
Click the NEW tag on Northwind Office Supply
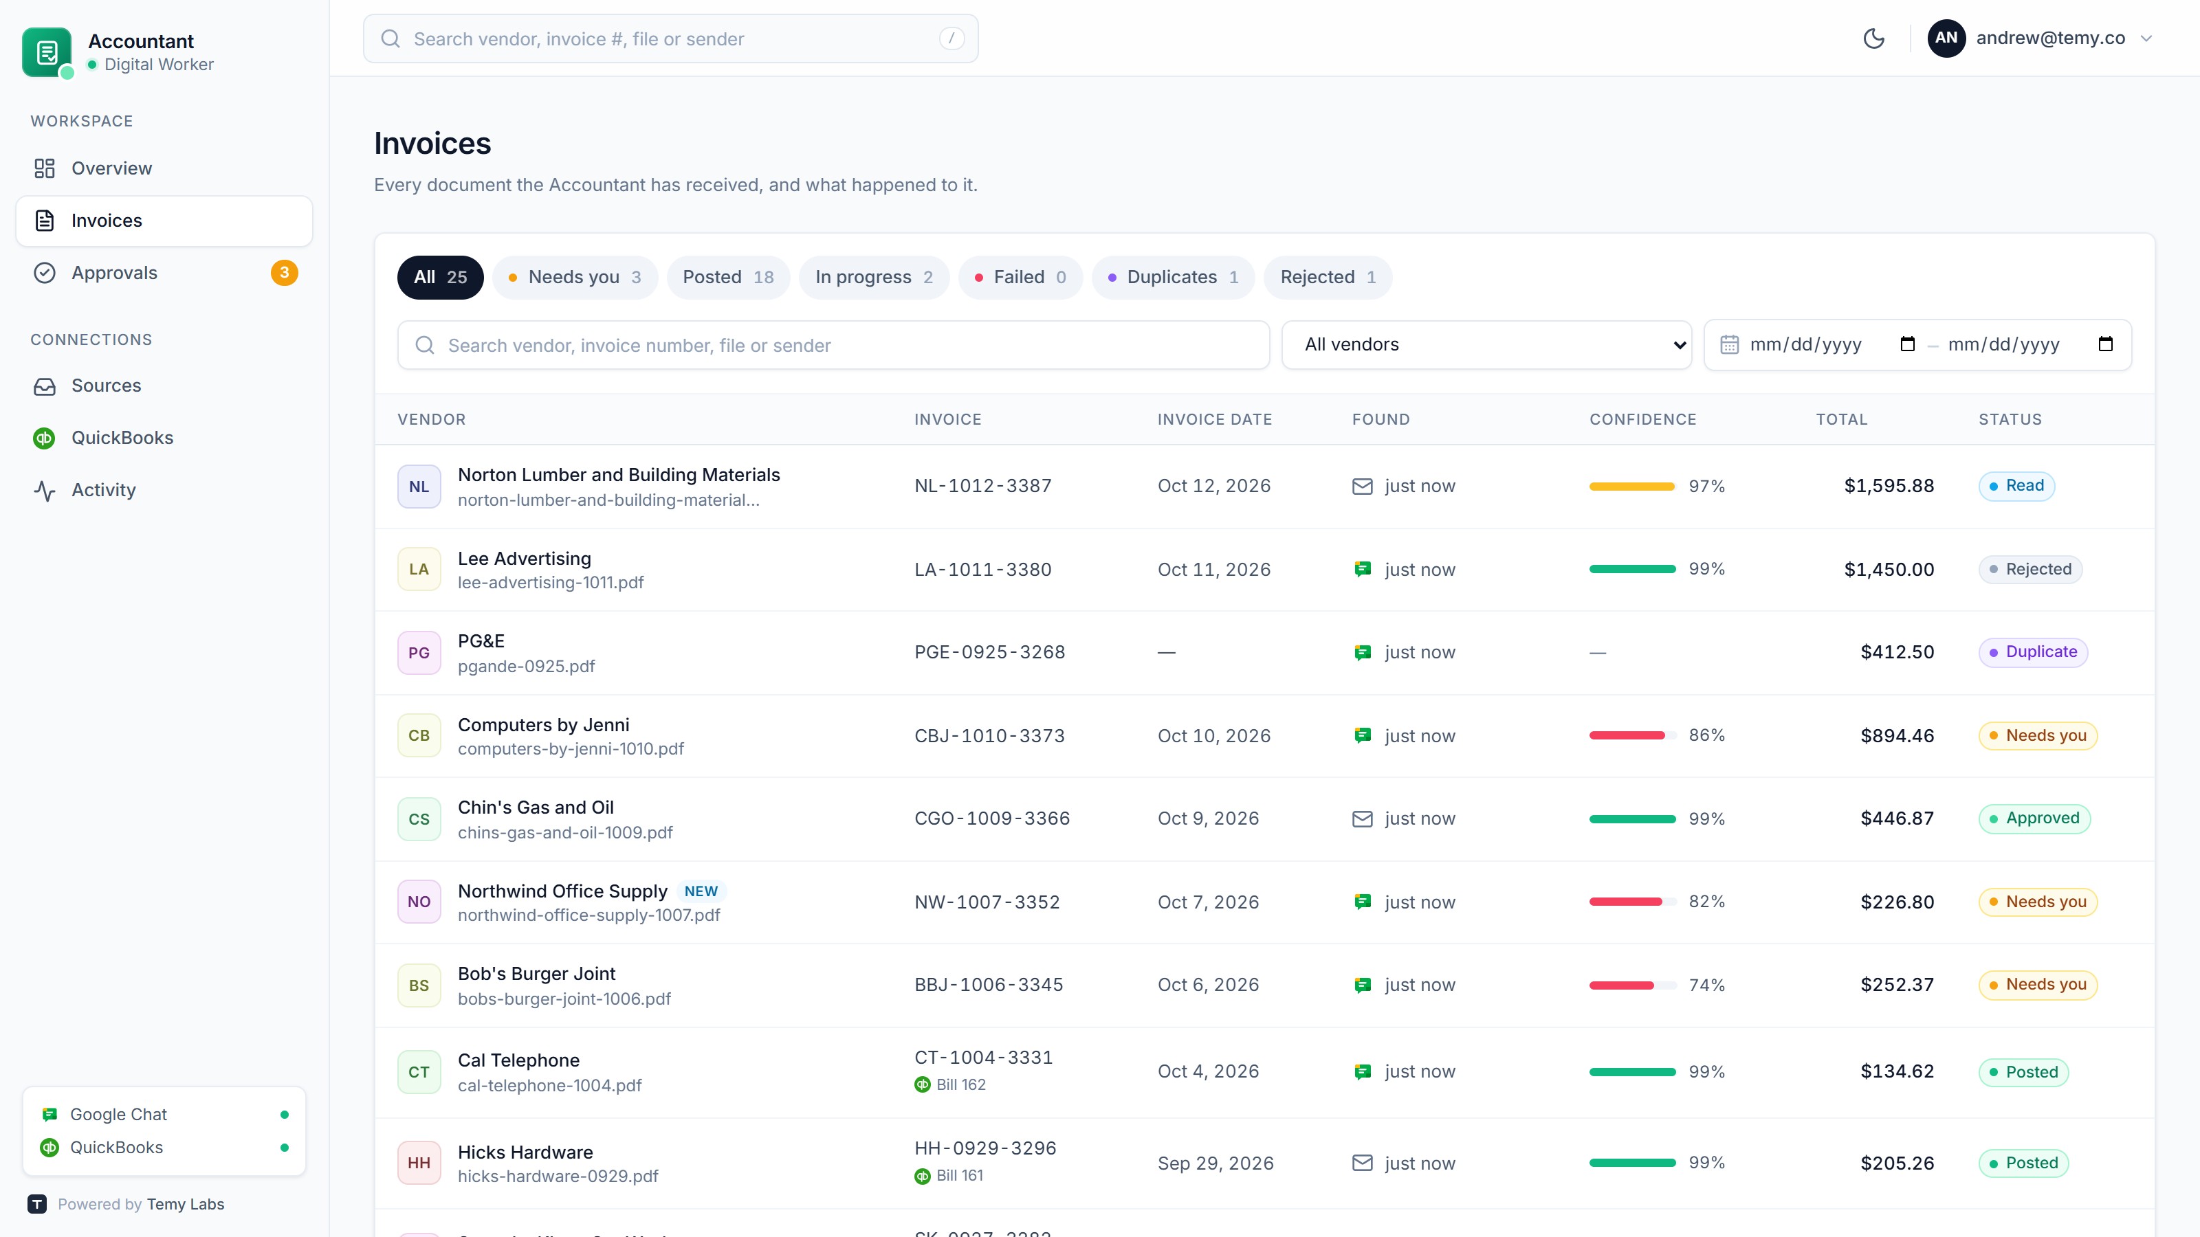click(701, 891)
